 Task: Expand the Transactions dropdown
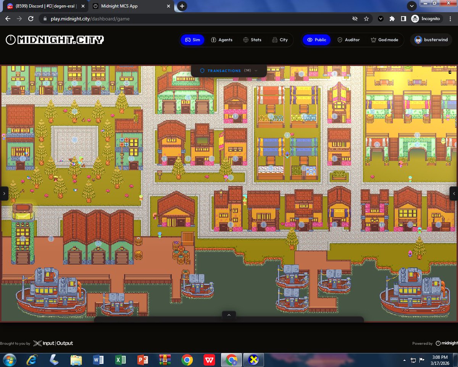coord(229,71)
